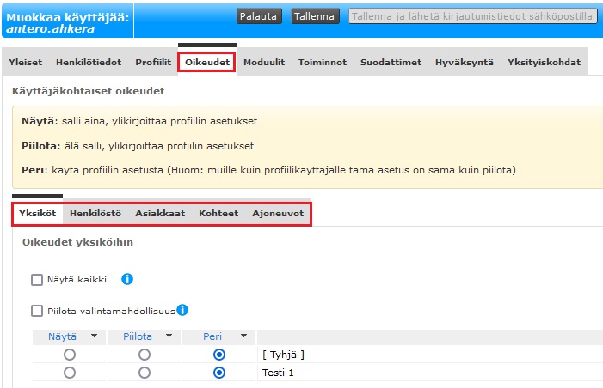Click info icon next to Näytä kaikki
This screenshot has width=603, height=388.
click(126, 279)
